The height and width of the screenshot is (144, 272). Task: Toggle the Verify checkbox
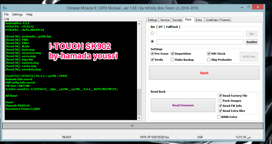tap(152, 60)
